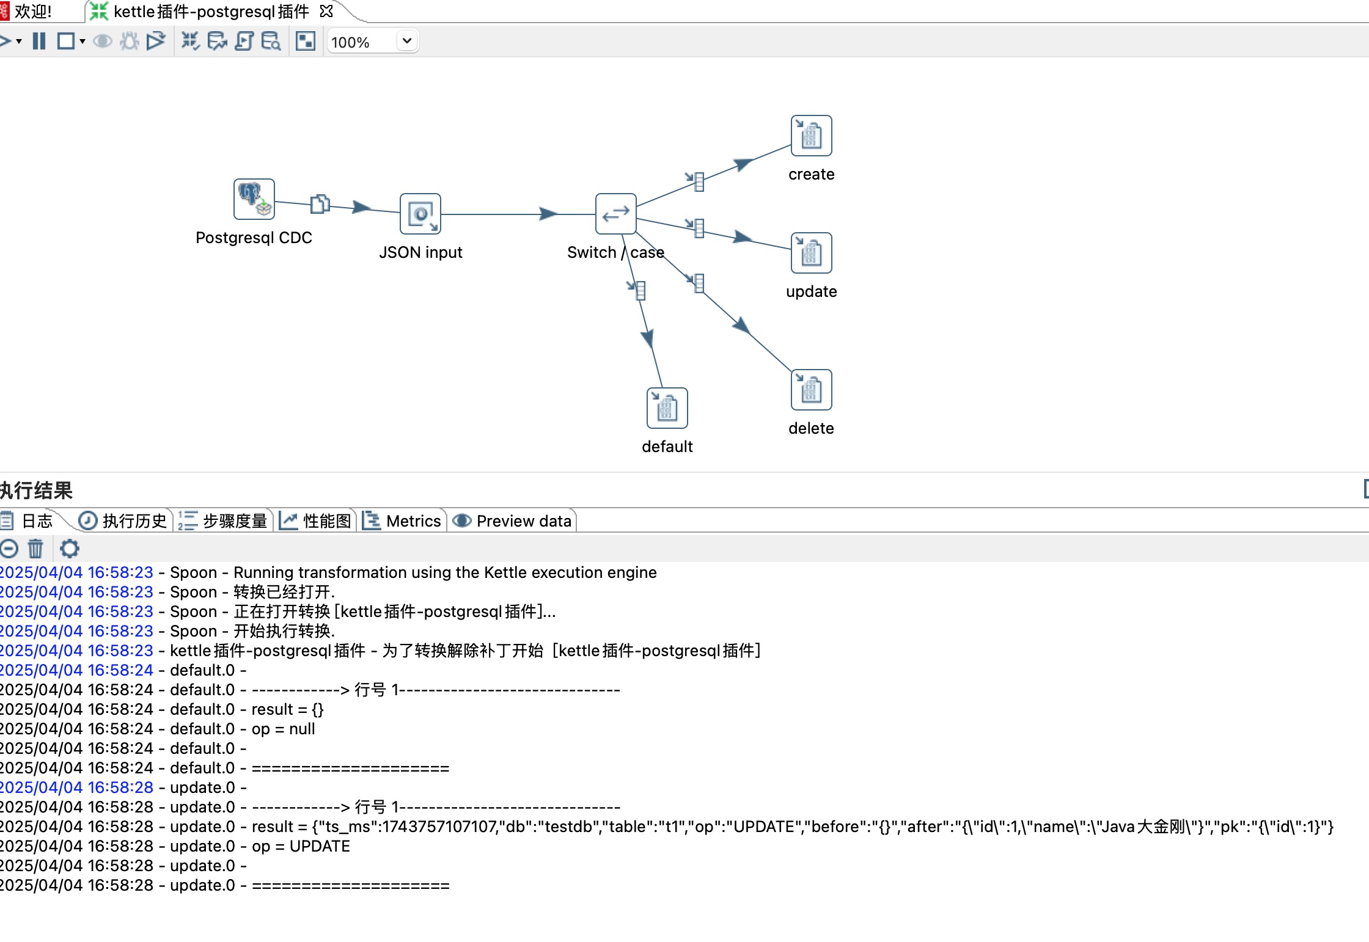Click the copy-rows icon on CDC hop
The height and width of the screenshot is (942, 1369).
pos(320,204)
